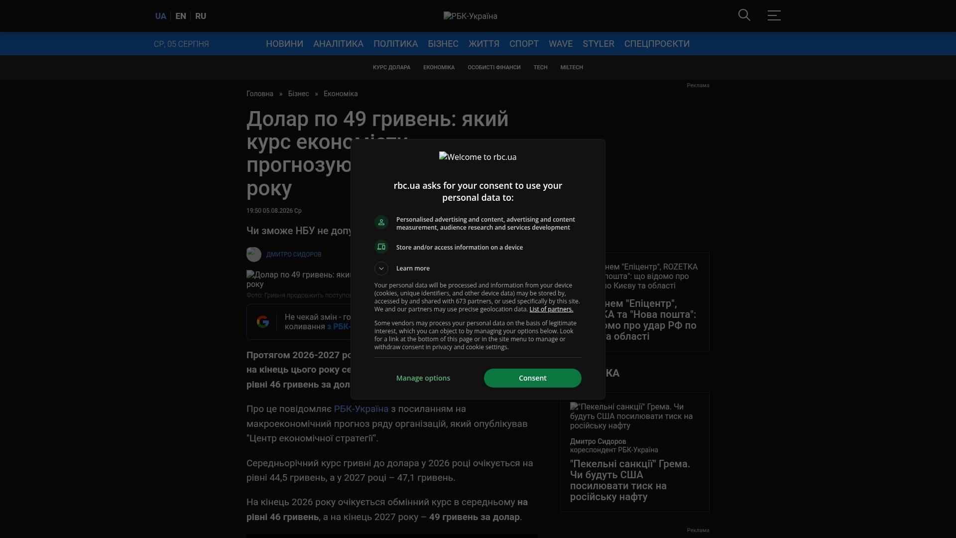Go to ОСОБИСТІ ФІНАНСИ subsection
The width and height of the screenshot is (956, 538).
coord(494,67)
